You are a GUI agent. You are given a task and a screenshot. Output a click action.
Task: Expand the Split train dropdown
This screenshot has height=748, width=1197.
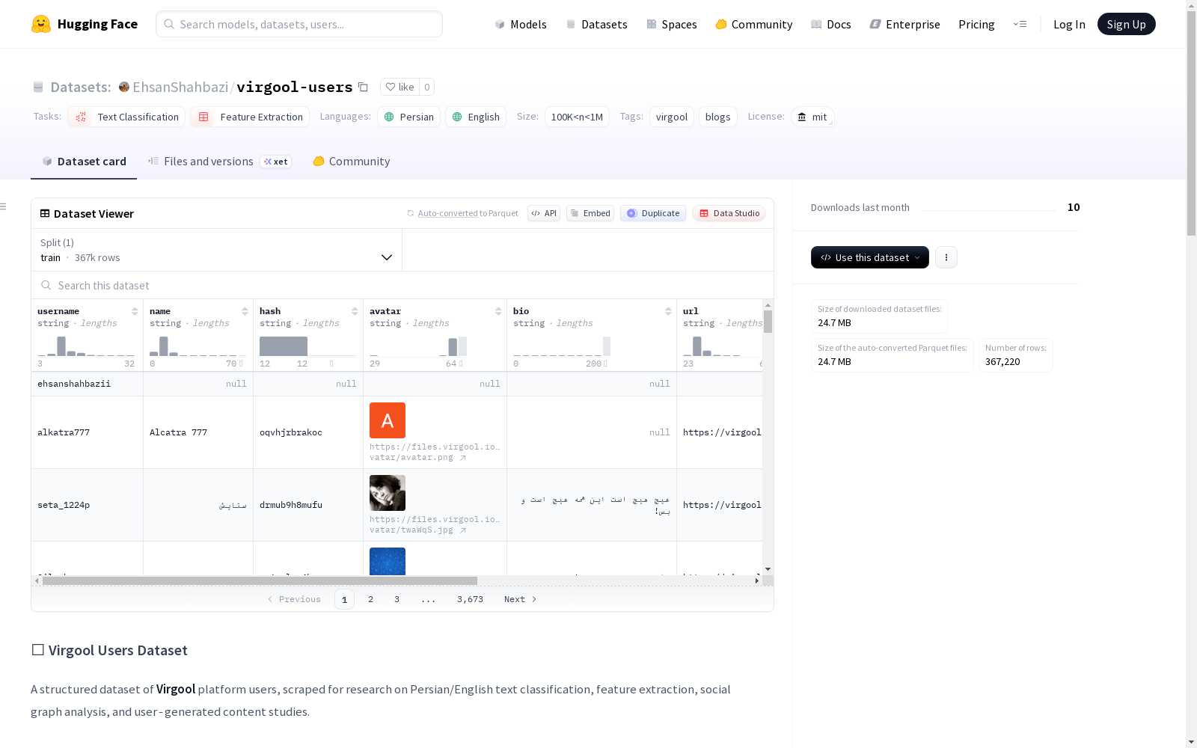click(217, 250)
